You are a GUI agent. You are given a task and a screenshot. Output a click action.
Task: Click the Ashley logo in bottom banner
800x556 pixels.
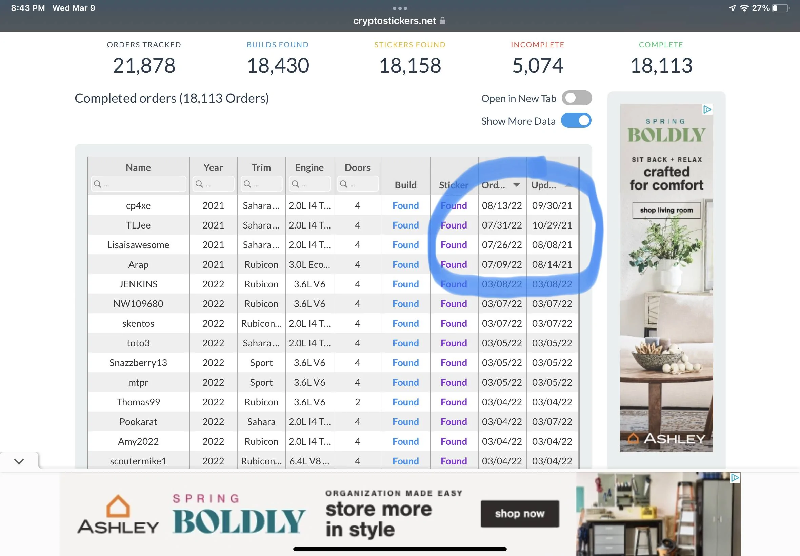[x=118, y=515]
